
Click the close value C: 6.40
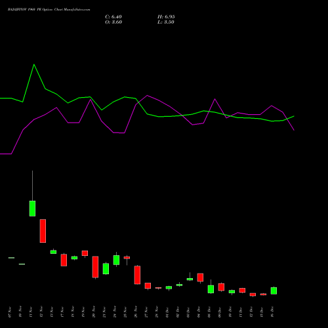113,17
